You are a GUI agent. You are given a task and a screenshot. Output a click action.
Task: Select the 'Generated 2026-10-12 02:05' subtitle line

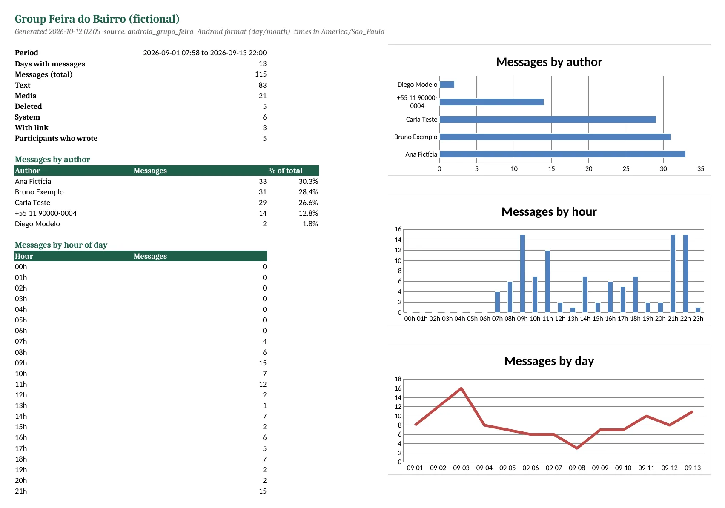(x=199, y=31)
